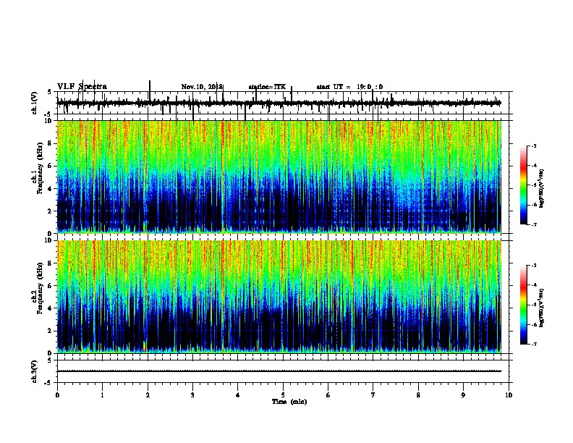
Task: Click the time axis tick label "6"
Action: pyautogui.click(x=328, y=395)
